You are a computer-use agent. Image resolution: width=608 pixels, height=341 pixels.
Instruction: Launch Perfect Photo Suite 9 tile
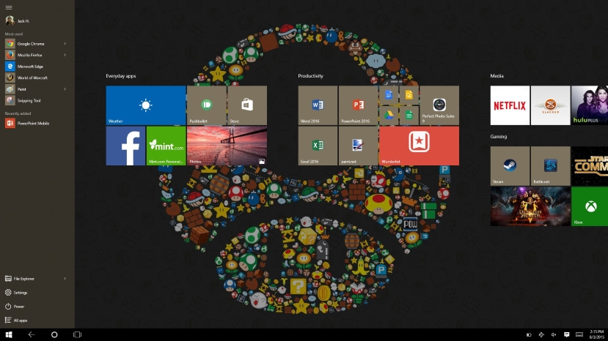pyautogui.click(x=439, y=105)
